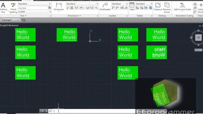
Task: Open Tables panel dialog launcher arrow
Action: pos(152,16)
